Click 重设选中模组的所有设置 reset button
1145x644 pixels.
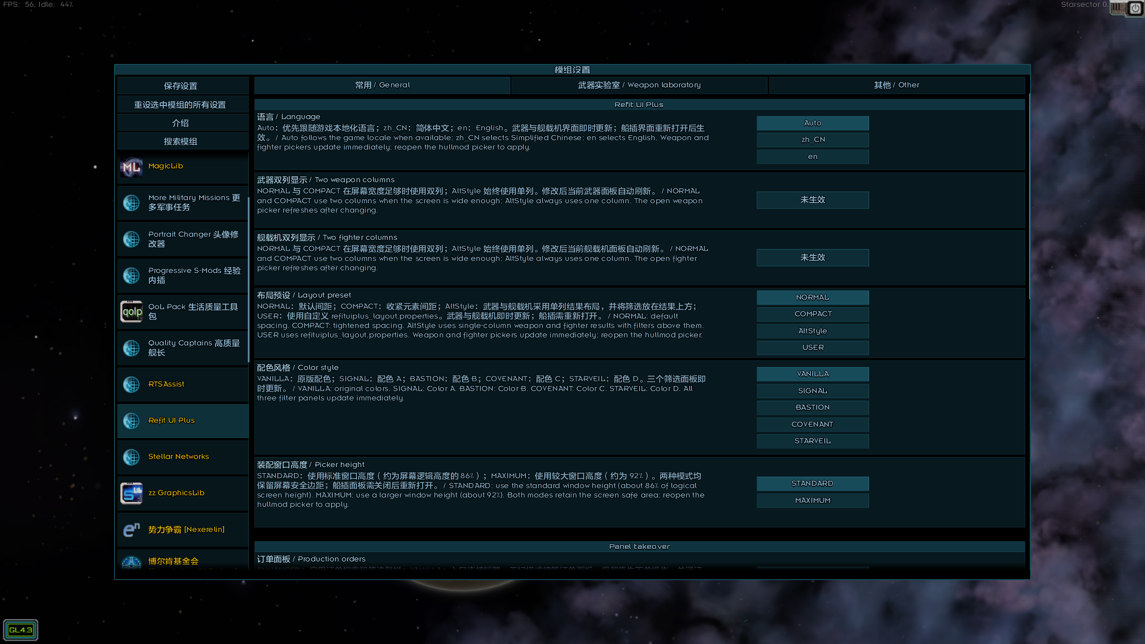click(x=183, y=105)
